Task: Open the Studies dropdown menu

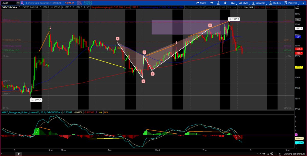Action: pyautogui.click(x=275, y=3)
